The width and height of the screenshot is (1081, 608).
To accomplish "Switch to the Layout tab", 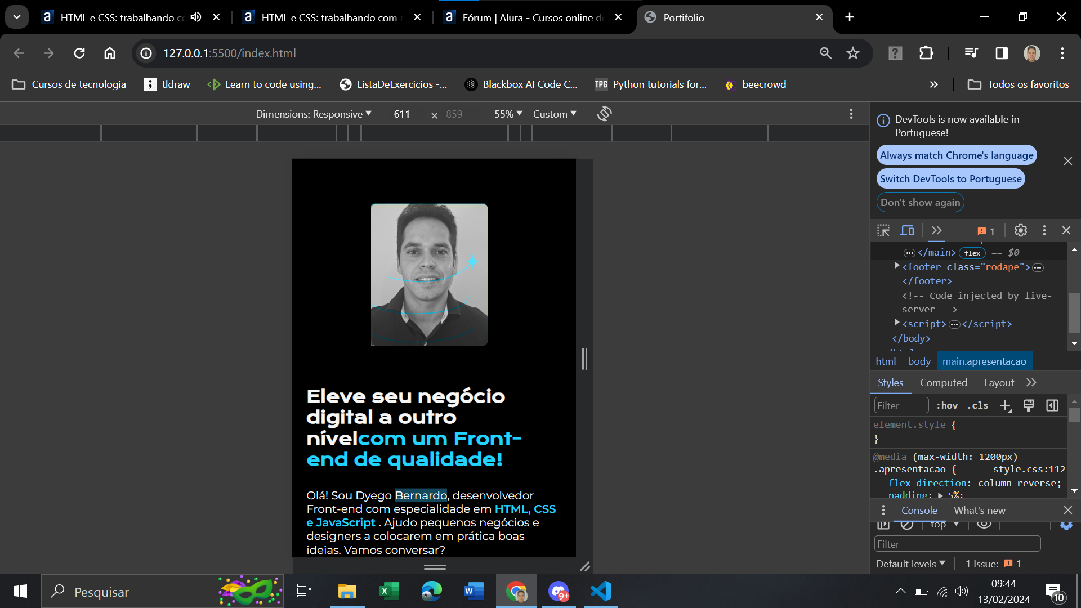I will click(999, 383).
